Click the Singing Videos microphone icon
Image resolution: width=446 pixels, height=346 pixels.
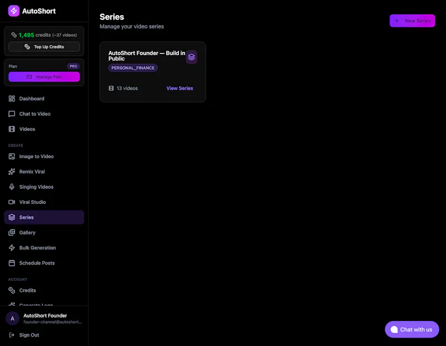tap(12, 187)
